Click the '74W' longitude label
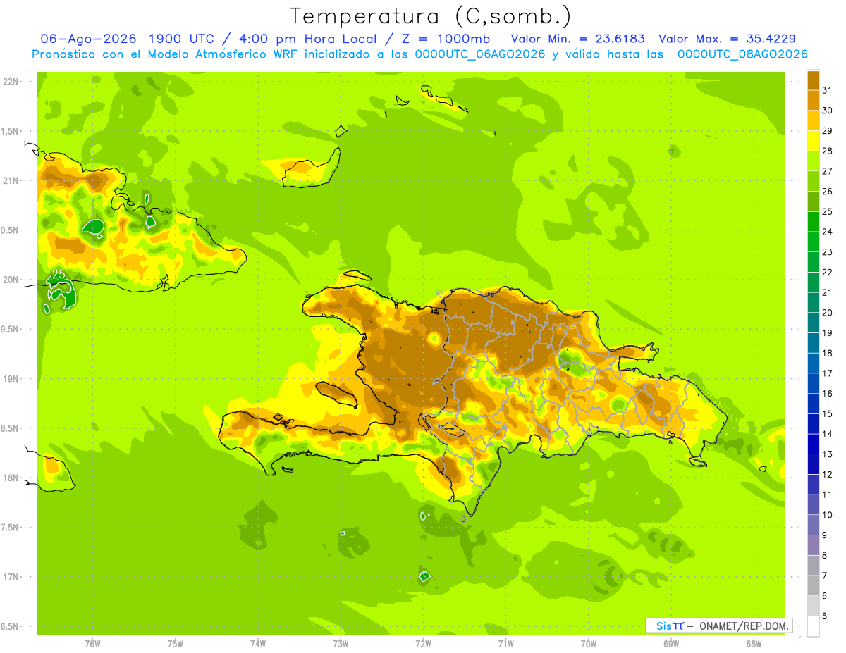 click(258, 644)
